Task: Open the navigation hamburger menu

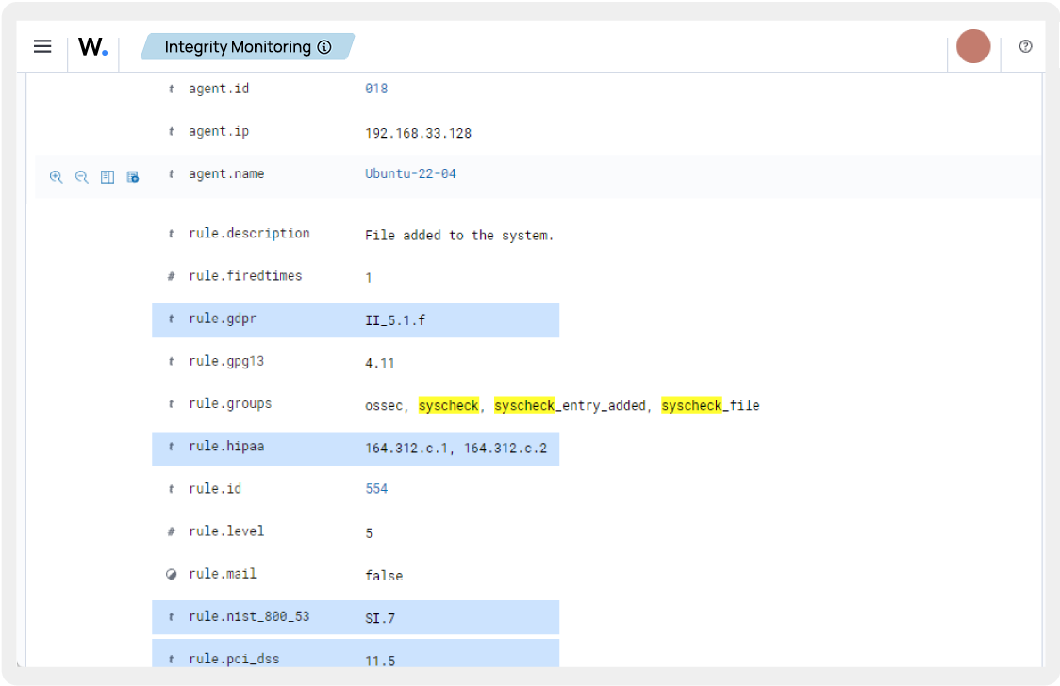Action: click(x=41, y=46)
